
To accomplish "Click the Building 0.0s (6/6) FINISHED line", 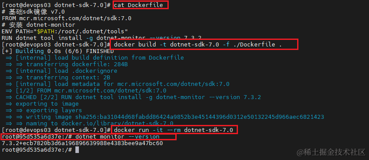I will pyautogui.click(x=58, y=51).
